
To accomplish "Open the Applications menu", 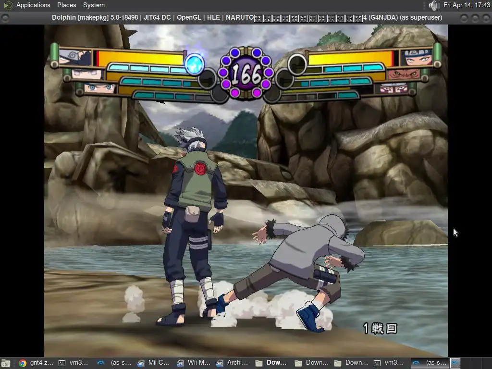I will [x=33, y=5].
